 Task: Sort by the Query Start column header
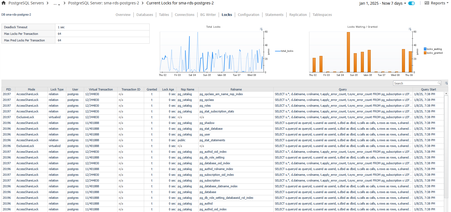point(429,89)
